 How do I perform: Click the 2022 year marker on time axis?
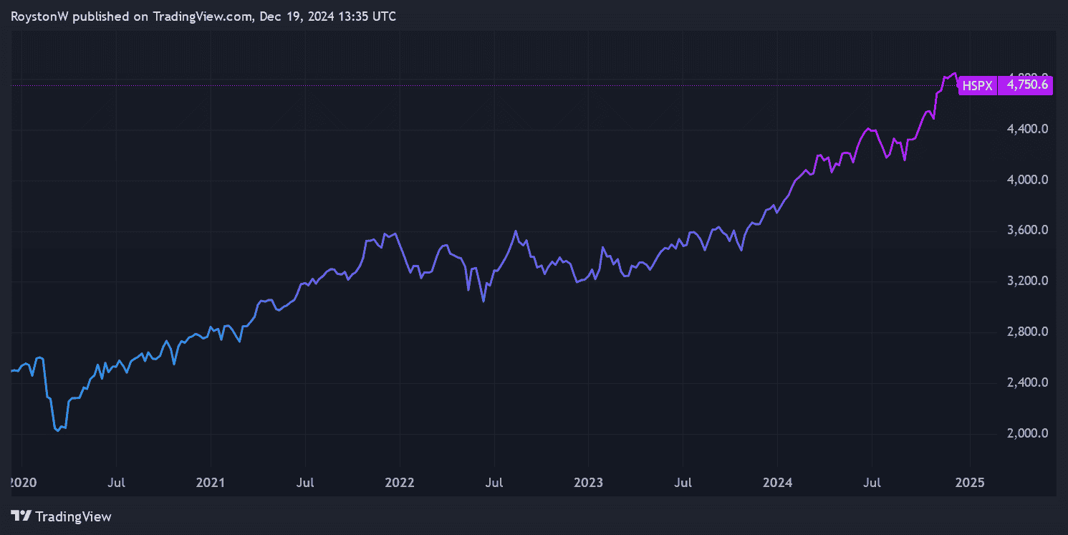pyautogui.click(x=400, y=482)
